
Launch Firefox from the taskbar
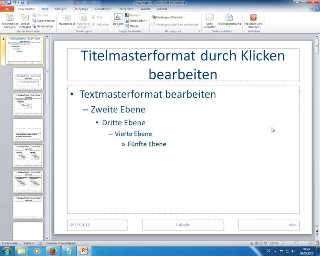pyautogui.click(x=53, y=251)
